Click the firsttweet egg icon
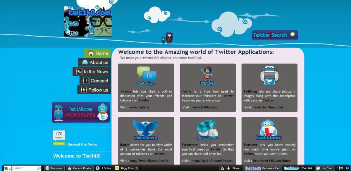This screenshot has width=351, height=171. tap(207, 129)
